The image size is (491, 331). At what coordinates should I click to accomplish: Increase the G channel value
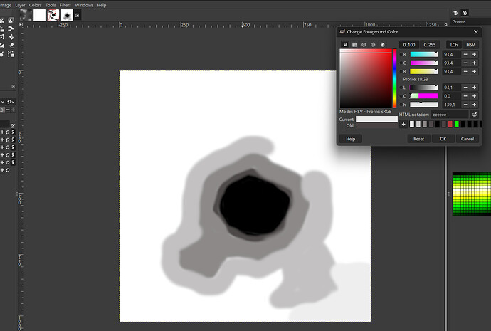(475, 63)
